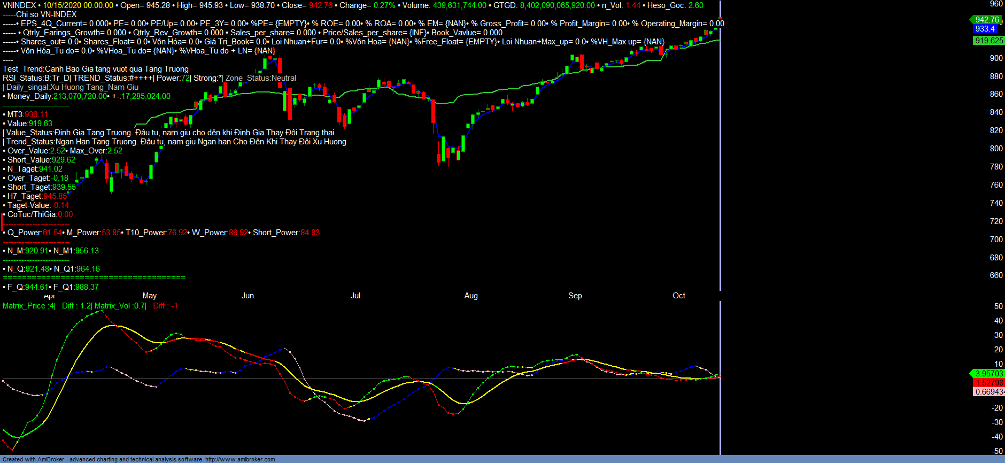
Task: Click the Sep month label on time axis
Action: coord(575,296)
